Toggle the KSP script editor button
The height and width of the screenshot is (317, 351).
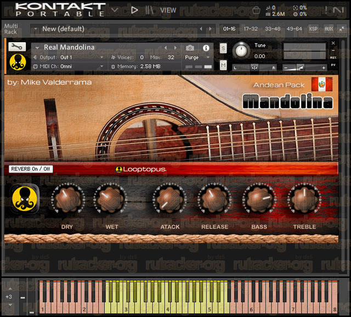point(313,29)
